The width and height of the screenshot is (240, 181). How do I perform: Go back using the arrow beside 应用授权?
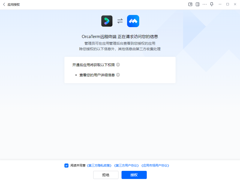click(4, 5)
